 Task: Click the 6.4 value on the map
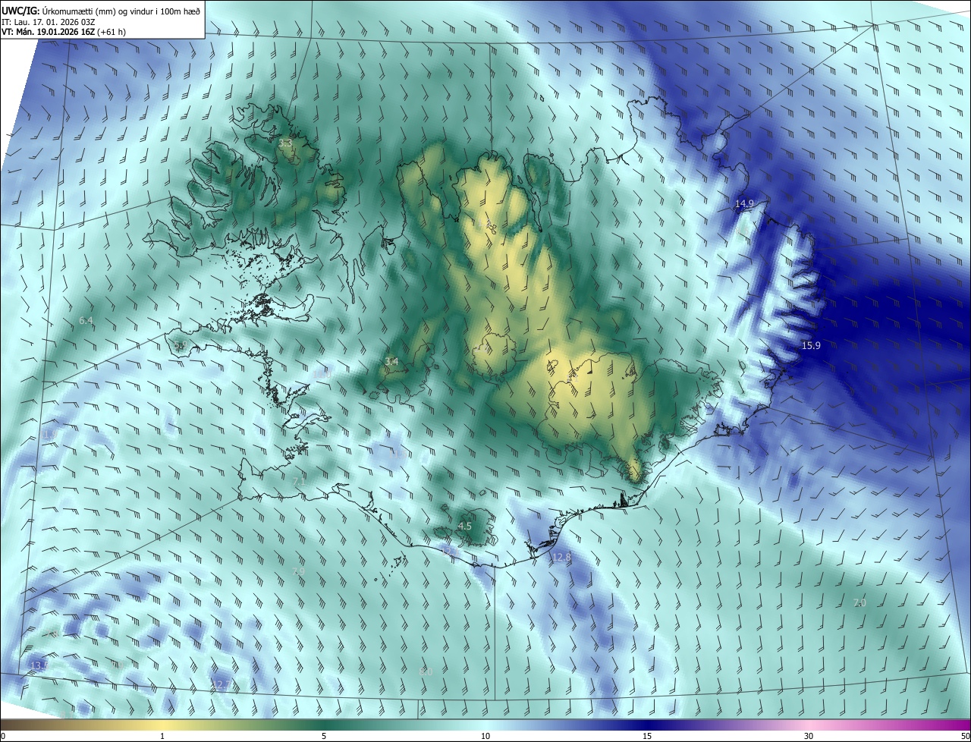pyautogui.click(x=86, y=321)
